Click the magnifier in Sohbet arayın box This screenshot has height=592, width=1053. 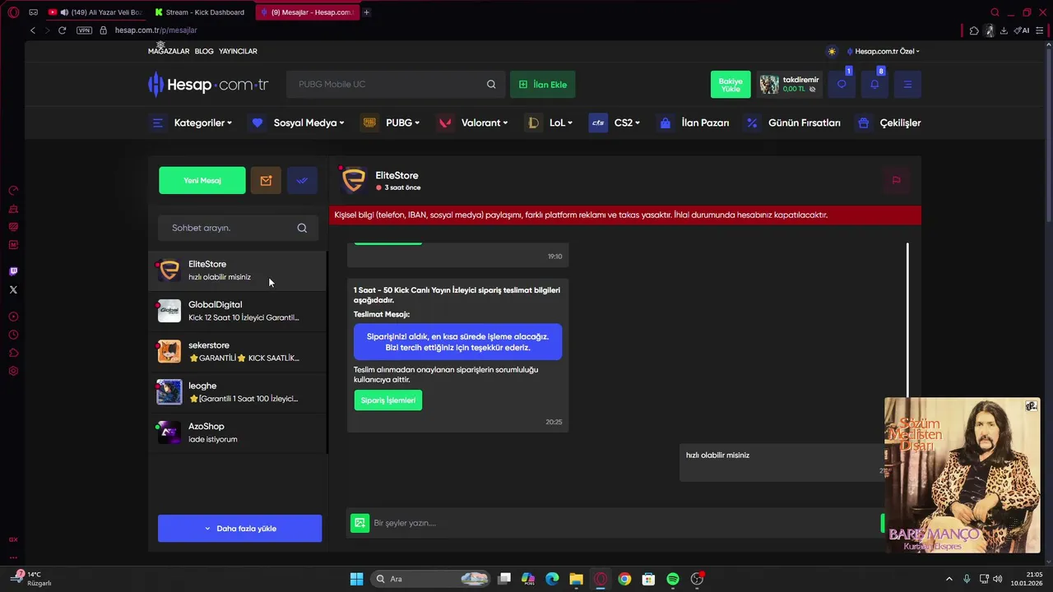302,228
